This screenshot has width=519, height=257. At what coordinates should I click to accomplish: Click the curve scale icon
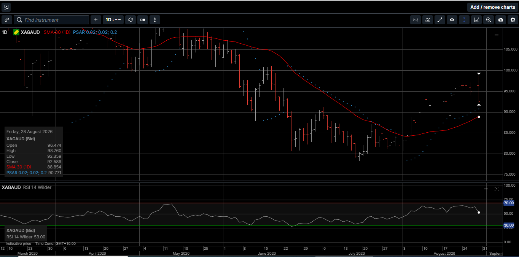(x=476, y=20)
